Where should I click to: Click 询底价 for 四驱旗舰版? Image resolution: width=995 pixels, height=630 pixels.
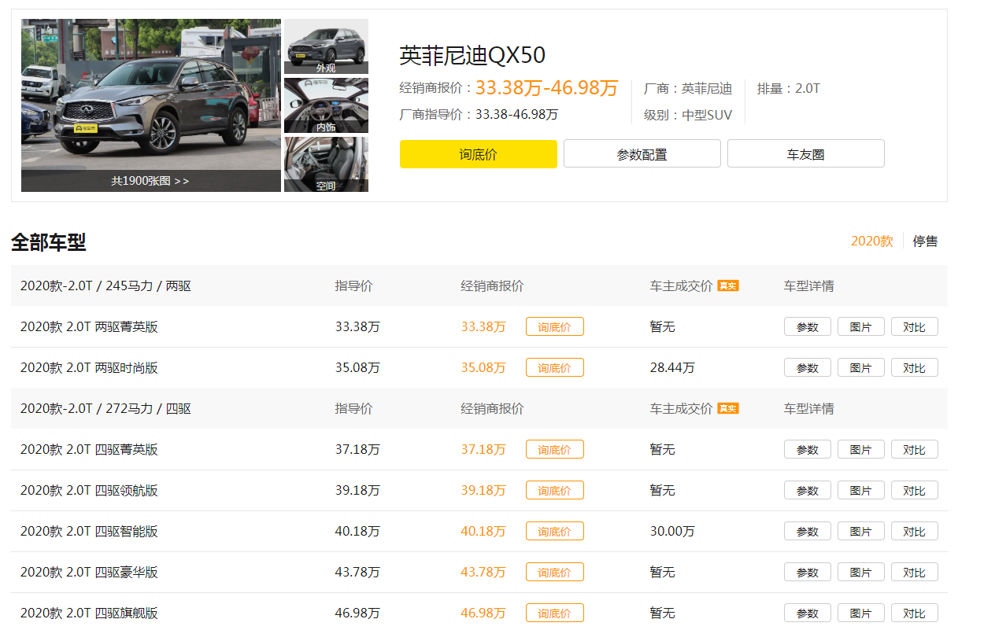555,613
